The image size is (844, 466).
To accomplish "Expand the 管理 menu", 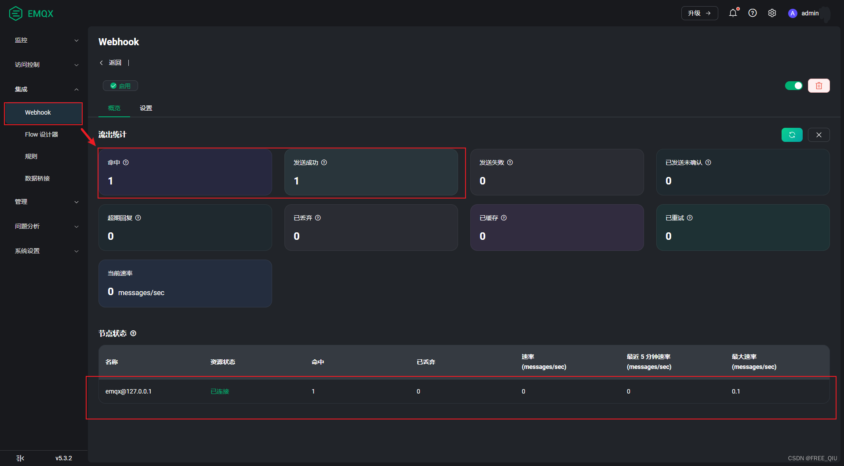I will 44,202.
